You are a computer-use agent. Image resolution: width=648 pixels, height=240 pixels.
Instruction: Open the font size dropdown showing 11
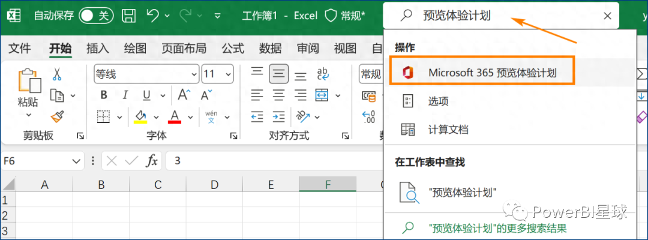(228, 74)
